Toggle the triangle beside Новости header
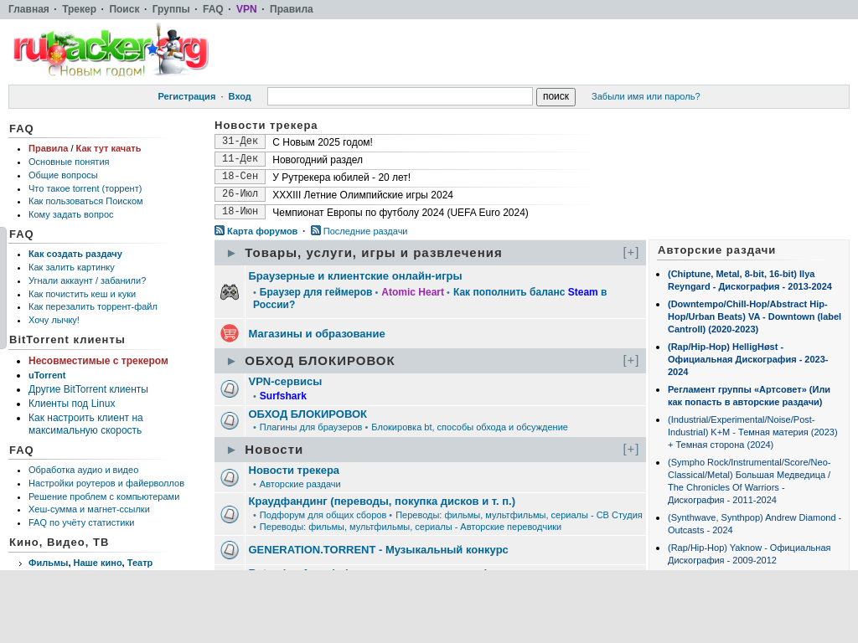858x643 pixels. 231,450
